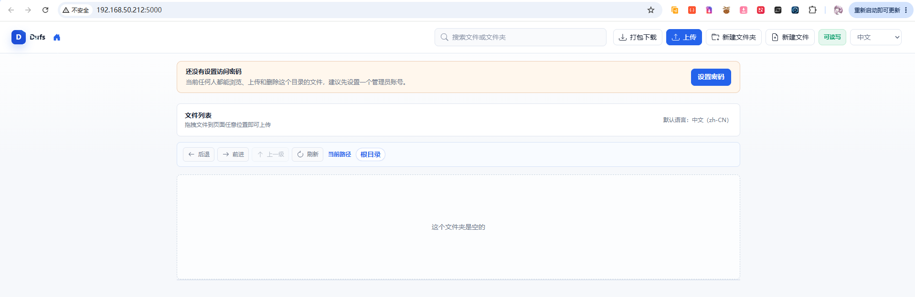
Task: Click the 打包下载 download button
Action: point(638,37)
